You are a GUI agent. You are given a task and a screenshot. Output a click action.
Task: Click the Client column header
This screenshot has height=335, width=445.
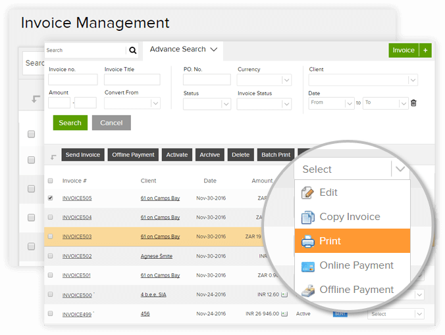148,181
